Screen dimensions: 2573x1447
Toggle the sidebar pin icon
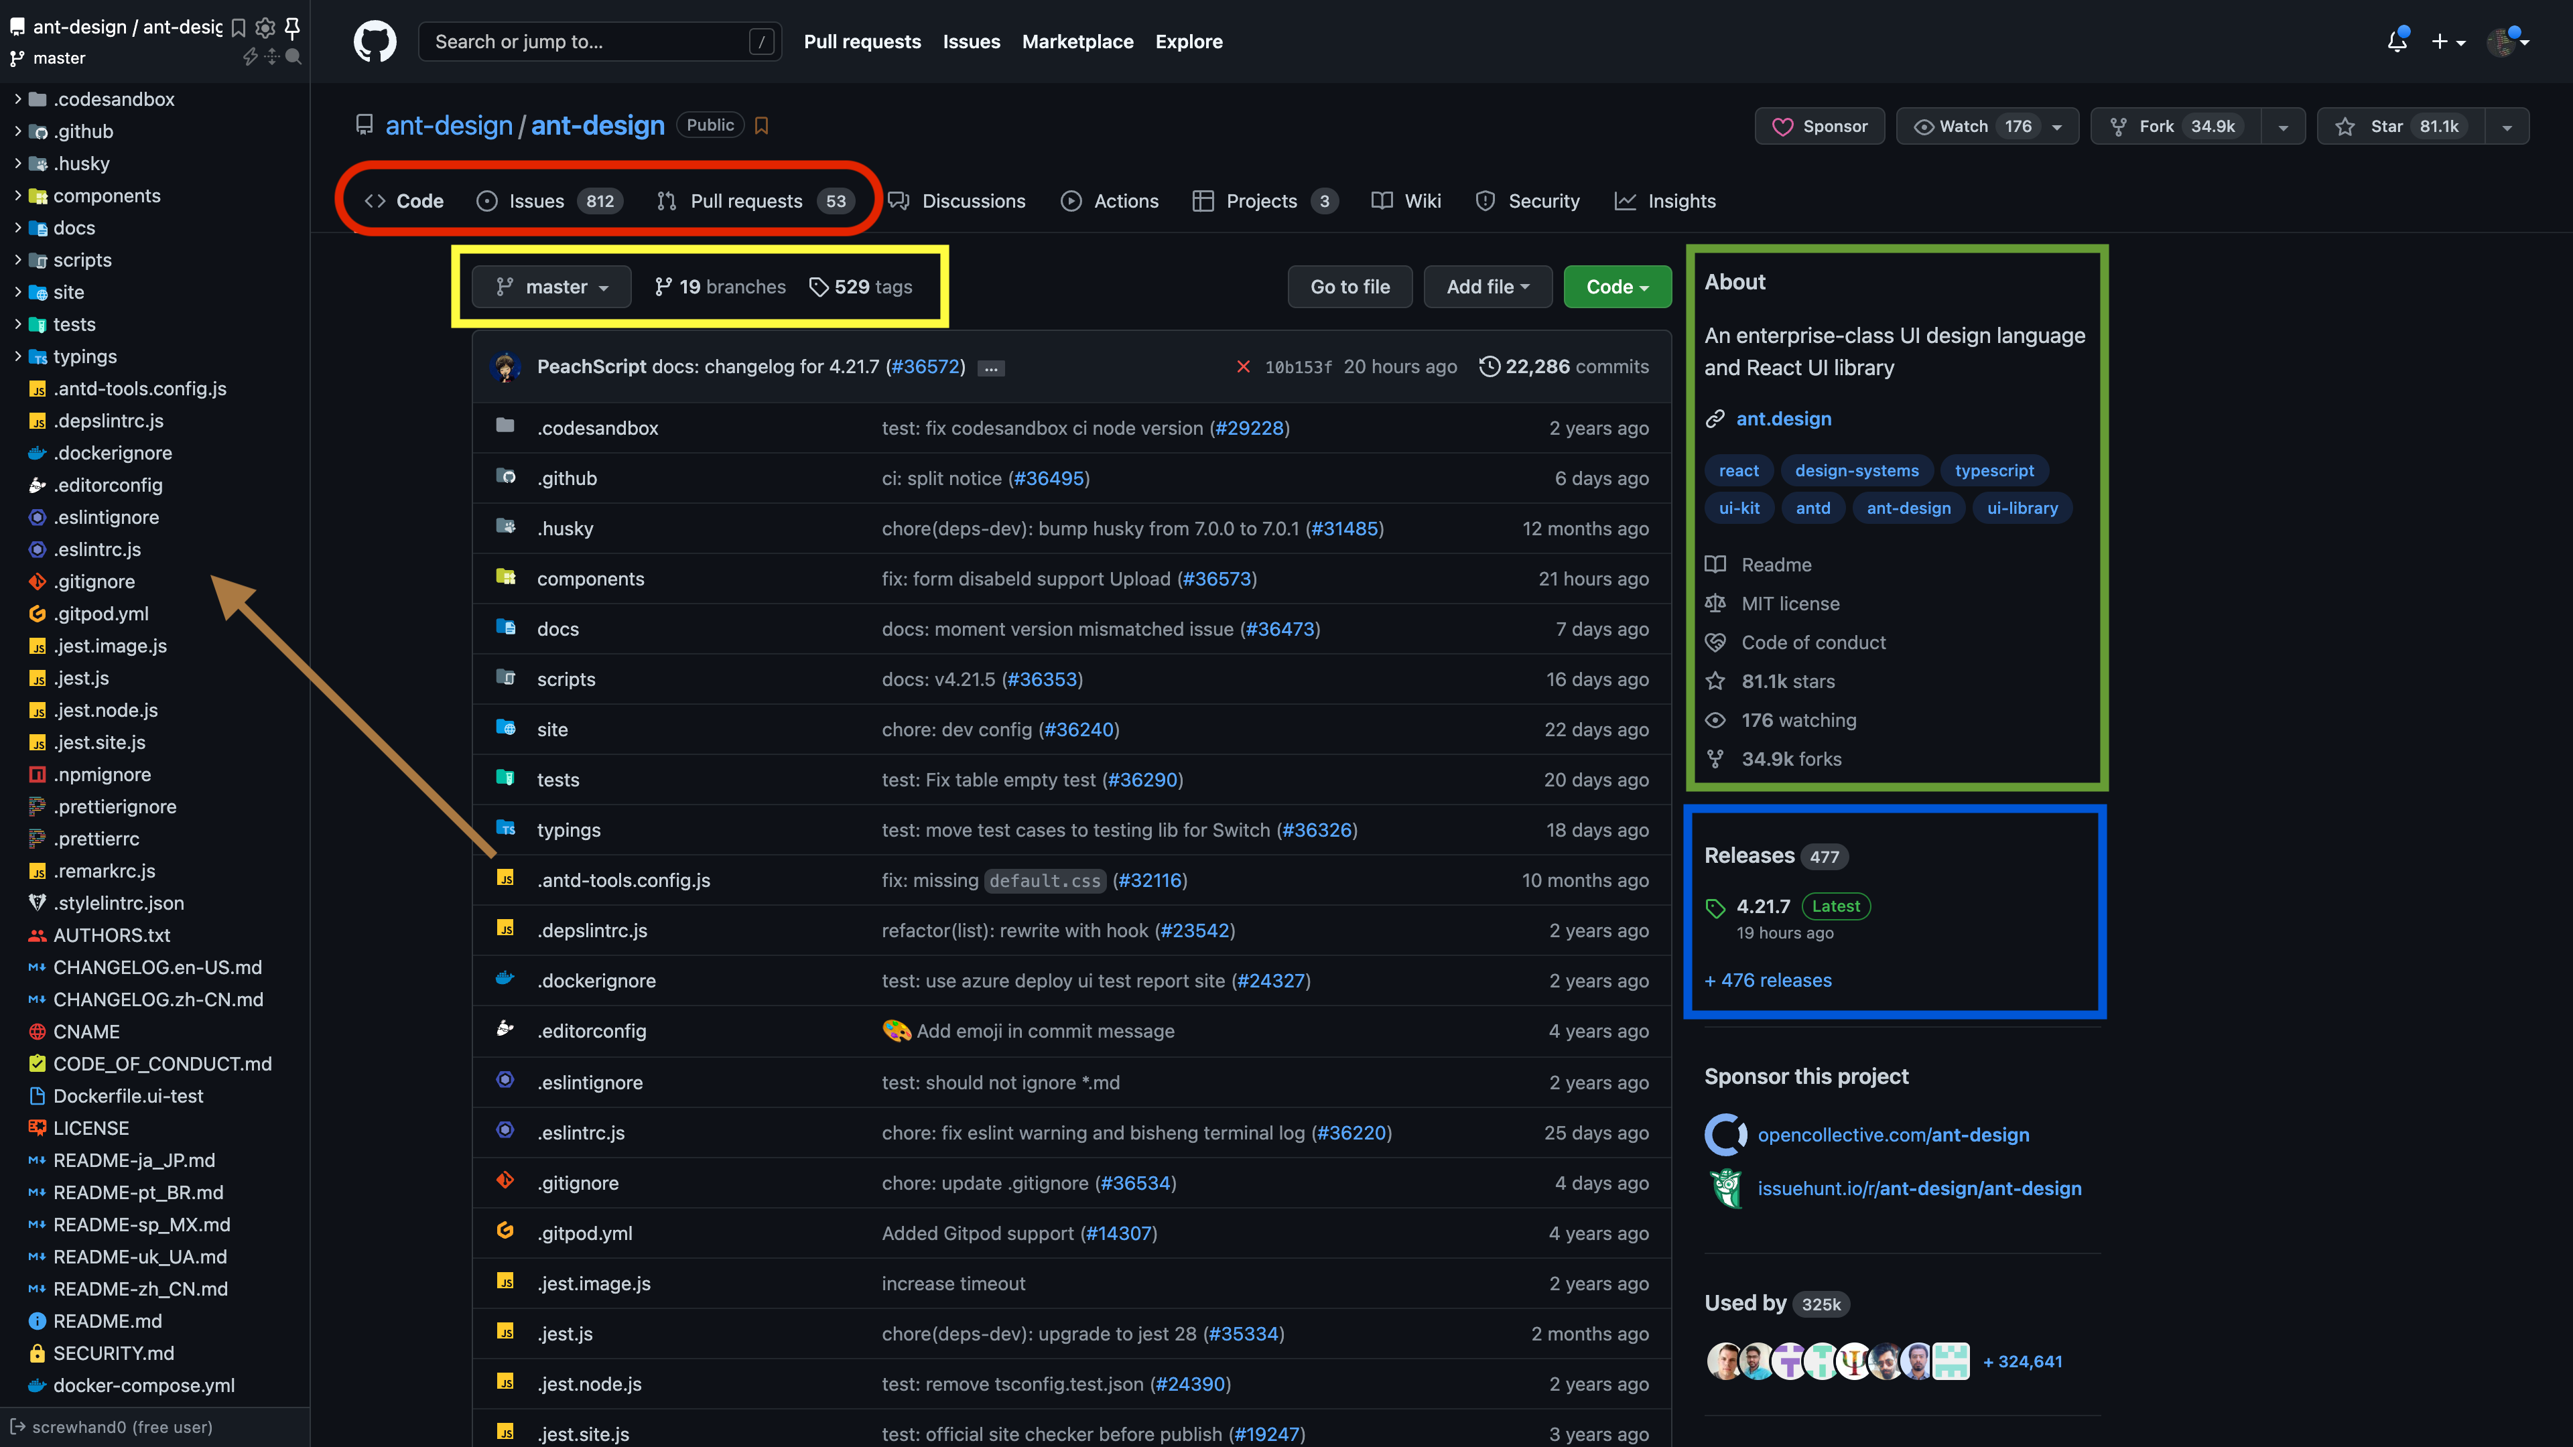293,27
